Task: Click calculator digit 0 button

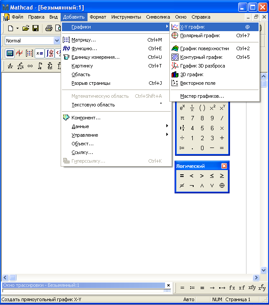Action: pyautogui.click(x=202, y=148)
